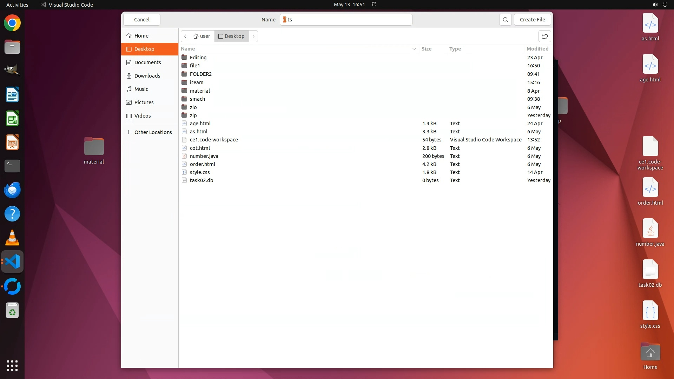The height and width of the screenshot is (379, 674).
Task: Click the user path bar segment
Action: tap(202, 36)
